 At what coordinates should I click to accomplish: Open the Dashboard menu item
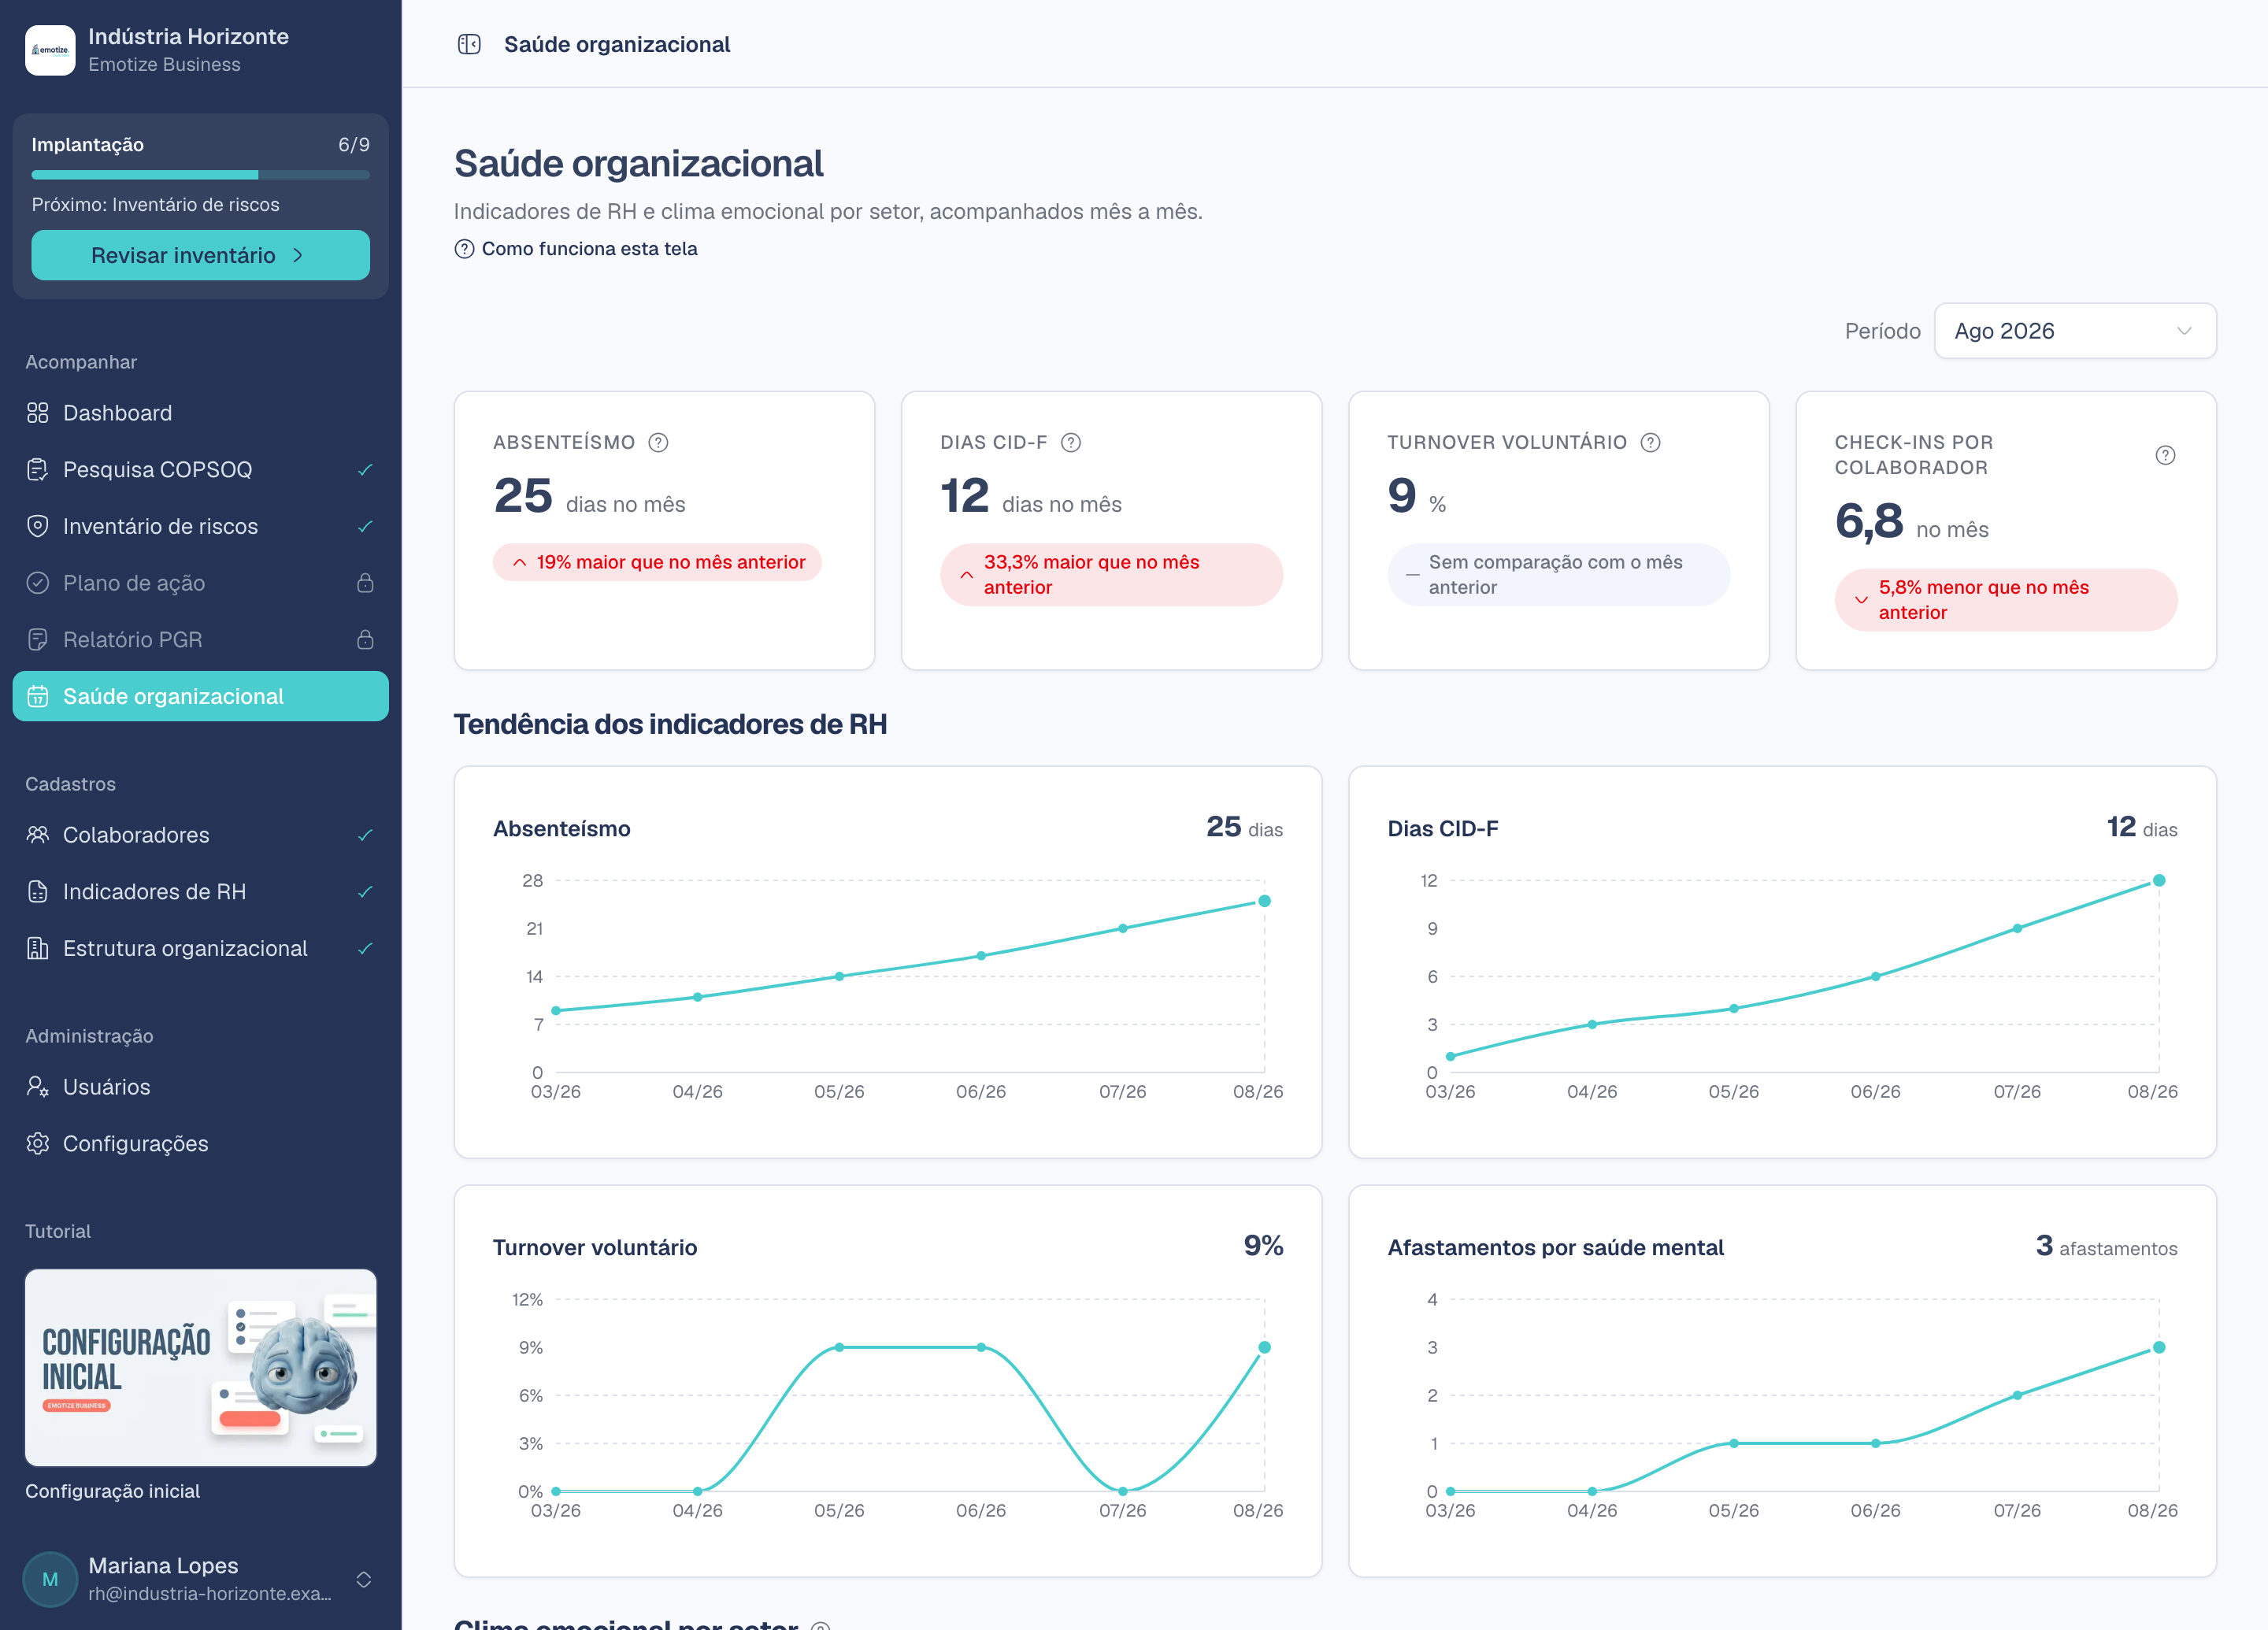pos(200,413)
